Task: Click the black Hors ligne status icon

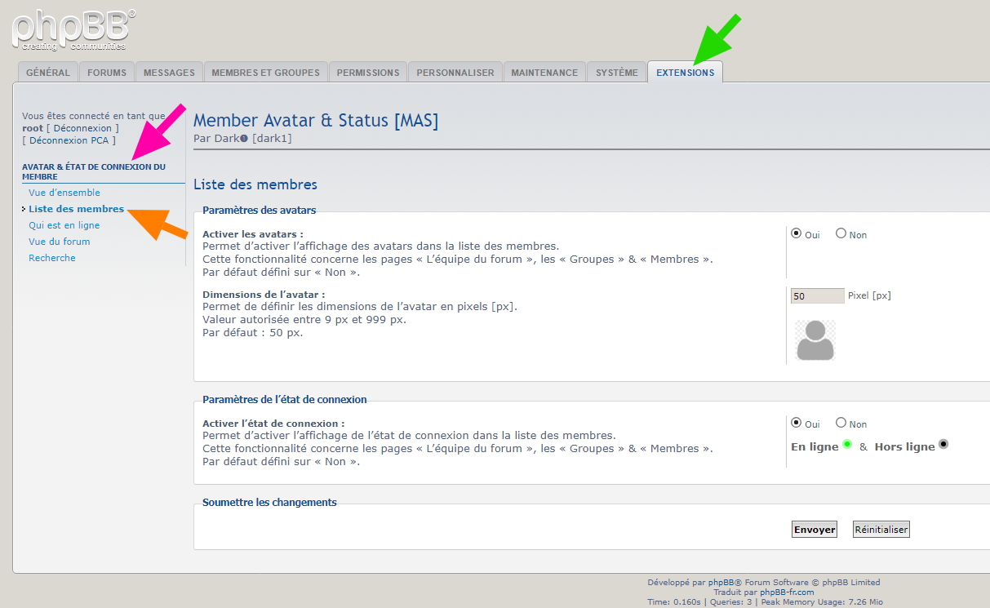Action: click(943, 444)
